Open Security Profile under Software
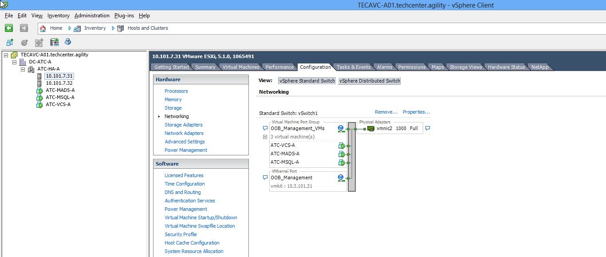The height and width of the screenshot is (257, 606). [x=181, y=234]
